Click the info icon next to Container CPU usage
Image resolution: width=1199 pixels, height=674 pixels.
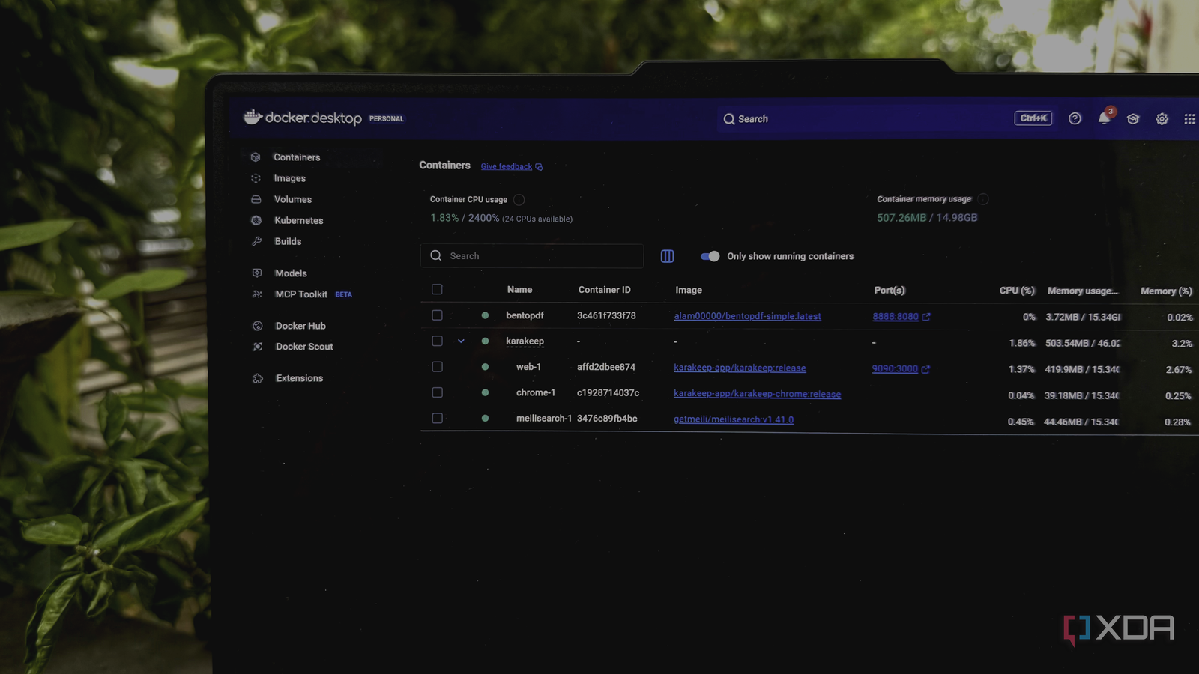click(x=519, y=200)
